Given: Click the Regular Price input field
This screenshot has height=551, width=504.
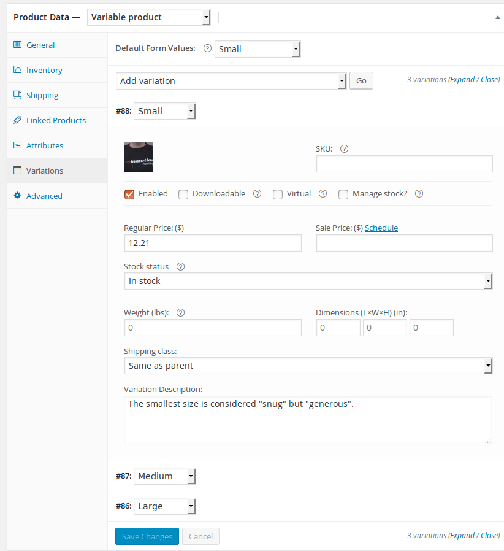Looking at the screenshot, I should (x=212, y=243).
